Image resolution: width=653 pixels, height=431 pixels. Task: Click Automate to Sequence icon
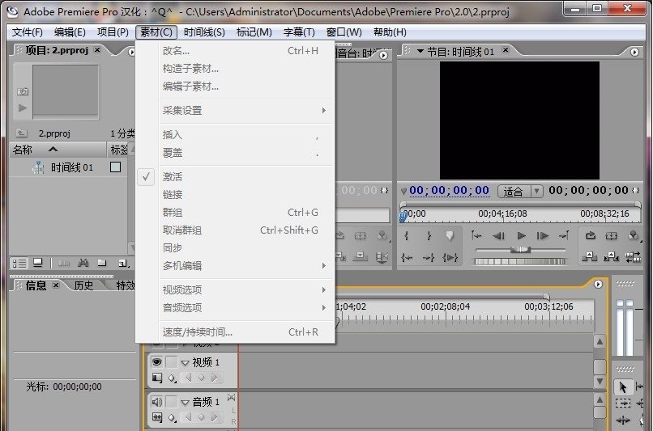coord(64,263)
